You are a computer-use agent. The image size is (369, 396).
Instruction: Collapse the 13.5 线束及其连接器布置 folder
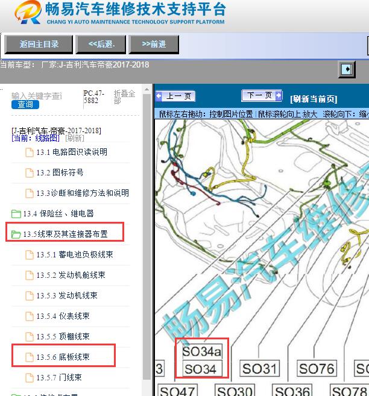click(x=65, y=234)
